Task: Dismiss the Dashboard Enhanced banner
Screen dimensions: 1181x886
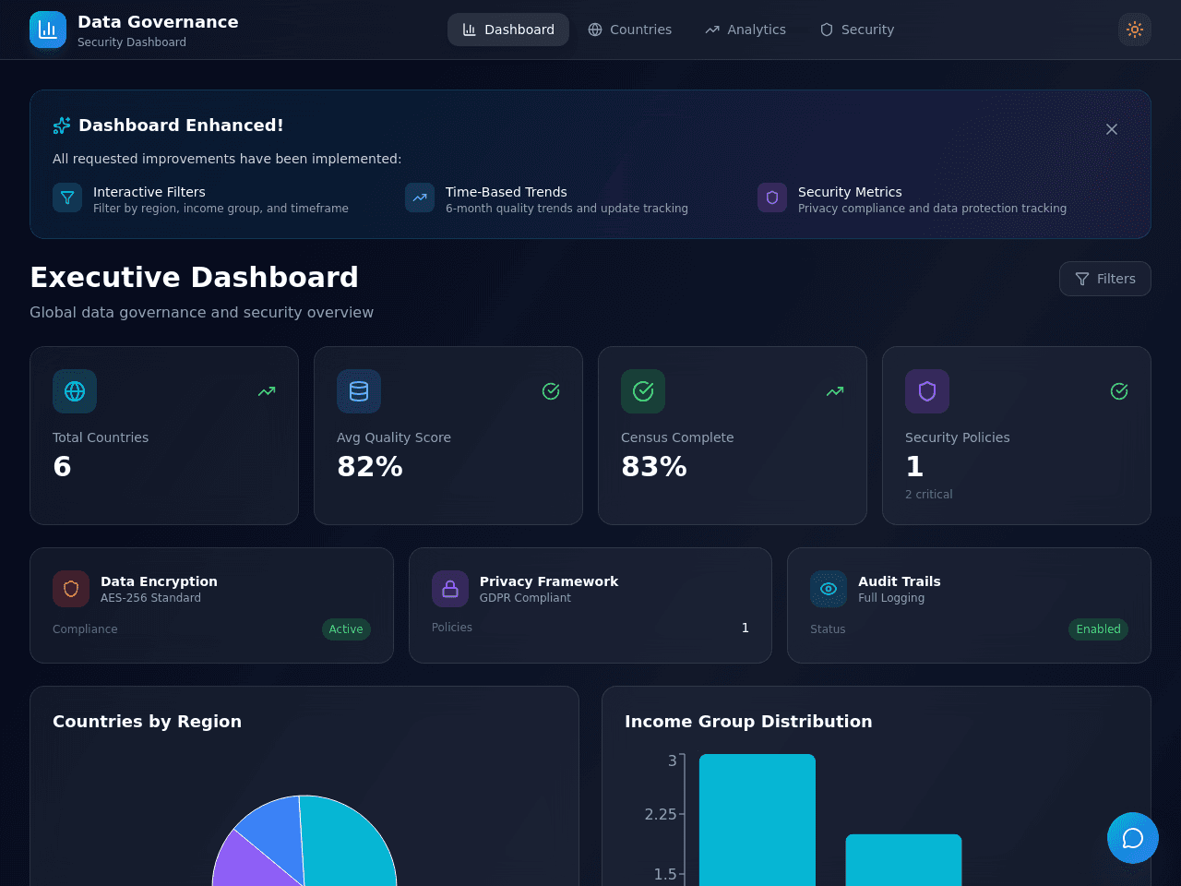Action: (x=1112, y=129)
